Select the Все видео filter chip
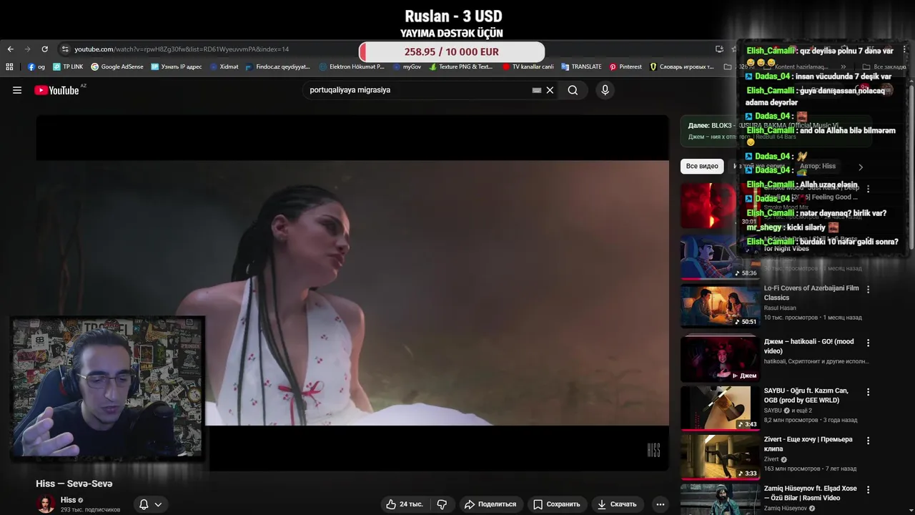This screenshot has height=515, width=915. click(702, 166)
